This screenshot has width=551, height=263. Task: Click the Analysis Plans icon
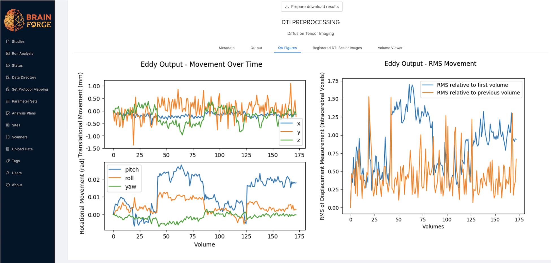[x=8, y=113]
